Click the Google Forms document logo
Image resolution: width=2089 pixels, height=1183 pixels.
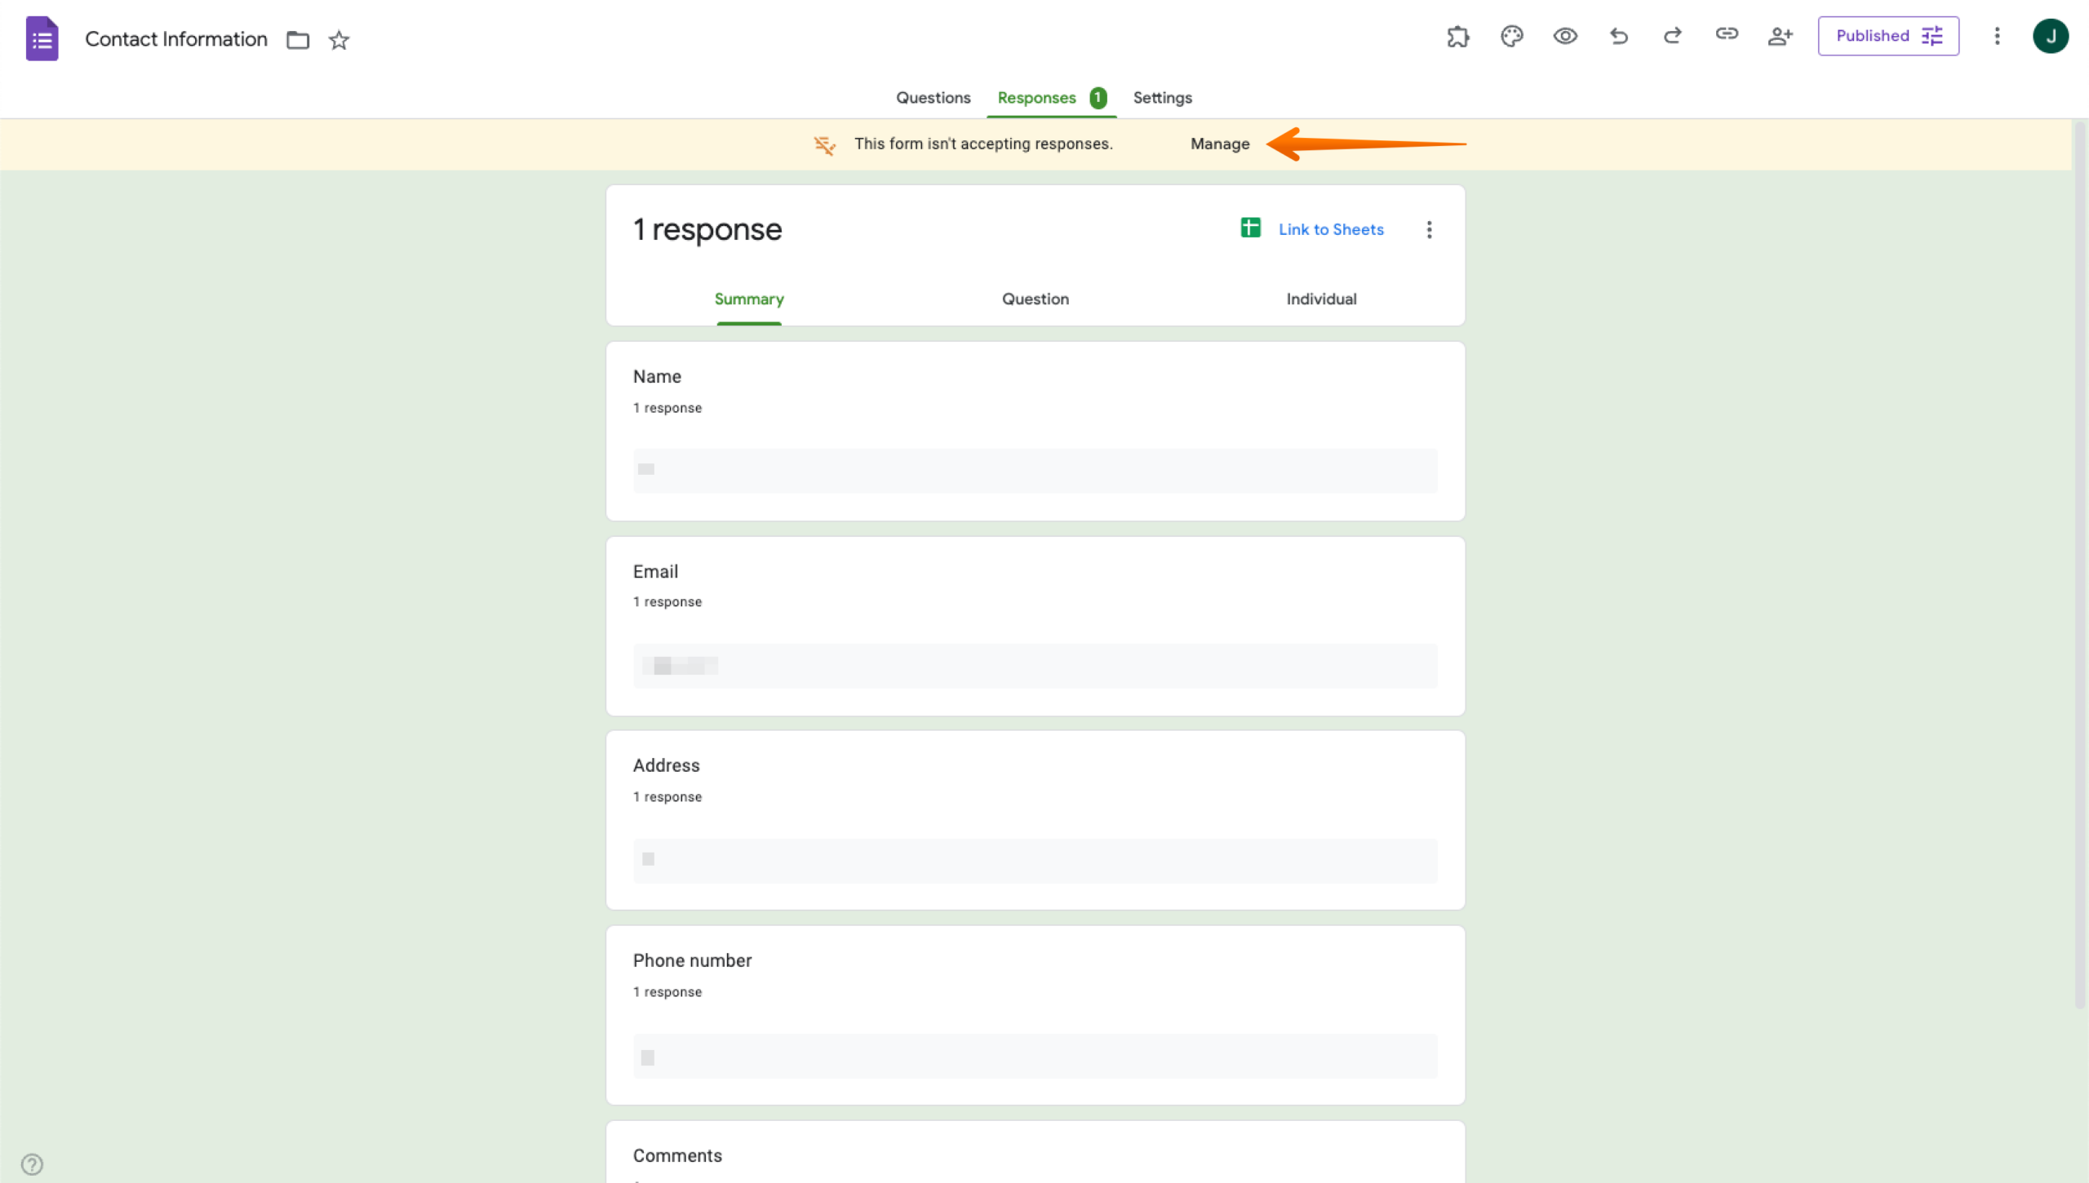click(42, 38)
